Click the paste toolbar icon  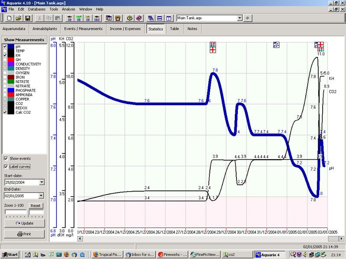tap(58, 18)
